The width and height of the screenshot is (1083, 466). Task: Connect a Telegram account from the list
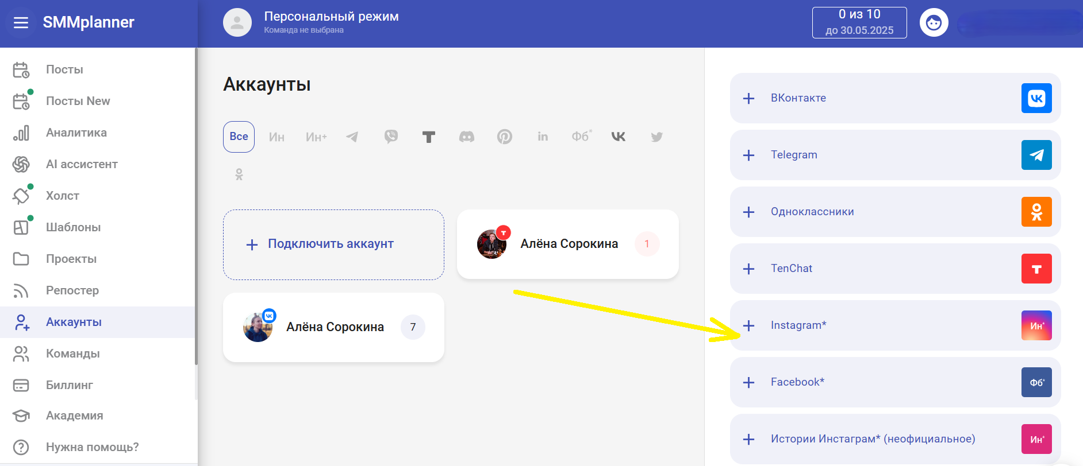click(x=894, y=155)
